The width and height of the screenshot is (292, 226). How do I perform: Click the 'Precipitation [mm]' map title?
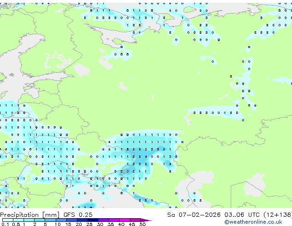30,215
